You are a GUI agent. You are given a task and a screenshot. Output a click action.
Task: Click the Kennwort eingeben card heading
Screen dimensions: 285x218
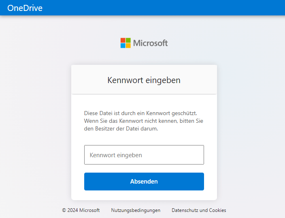(x=144, y=80)
